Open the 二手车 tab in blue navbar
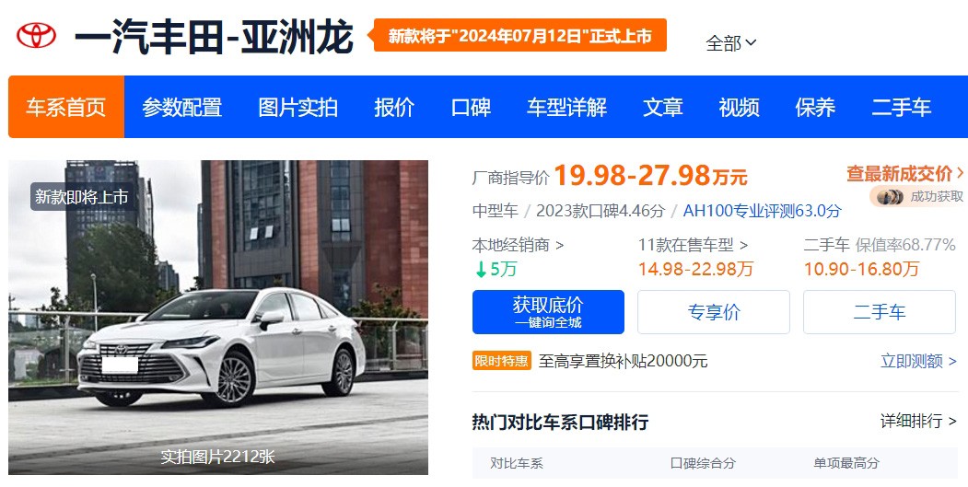 [901, 108]
